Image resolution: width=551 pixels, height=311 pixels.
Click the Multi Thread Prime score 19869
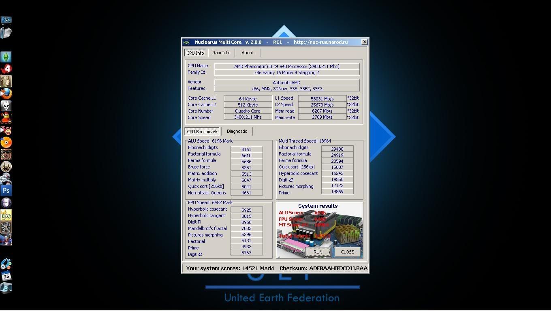337,192
